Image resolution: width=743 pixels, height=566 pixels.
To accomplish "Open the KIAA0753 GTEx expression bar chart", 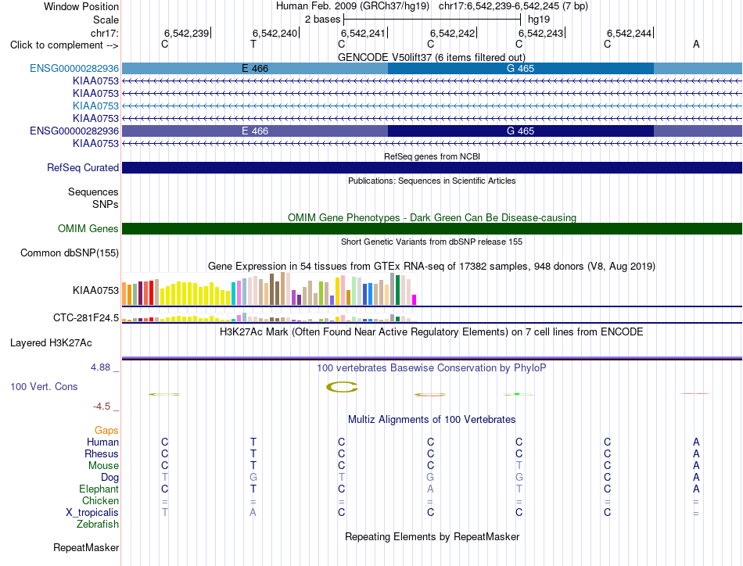I will click(x=269, y=289).
